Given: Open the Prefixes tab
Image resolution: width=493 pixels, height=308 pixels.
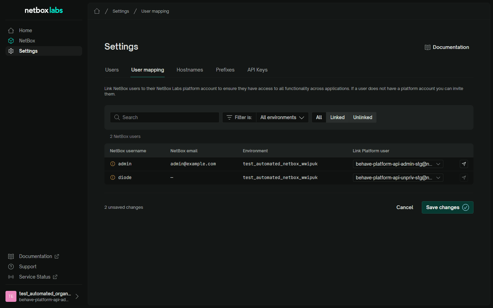Looking at the screenshot, I should 225,70.
